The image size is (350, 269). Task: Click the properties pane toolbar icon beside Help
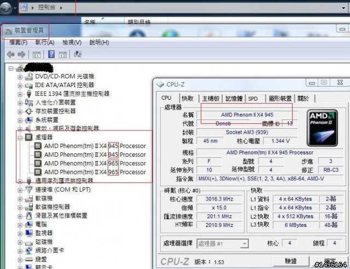[63, 55]
